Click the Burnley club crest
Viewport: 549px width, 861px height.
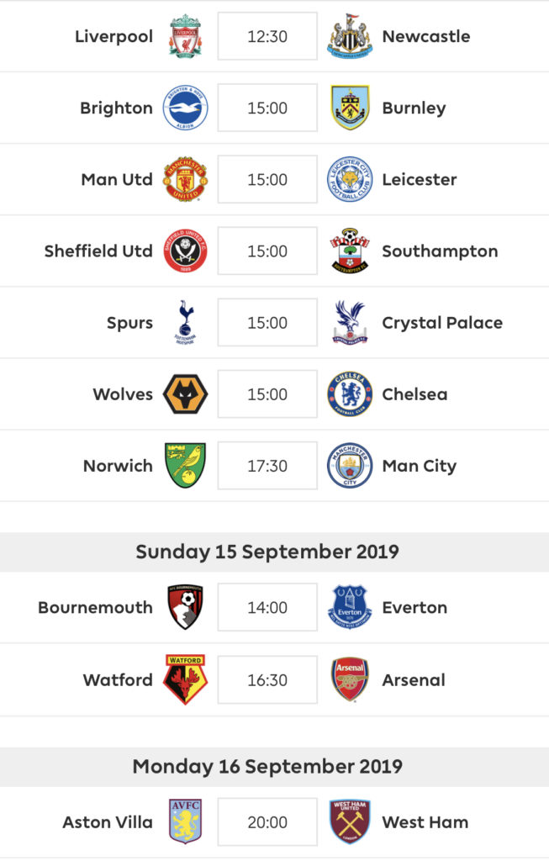350,108
